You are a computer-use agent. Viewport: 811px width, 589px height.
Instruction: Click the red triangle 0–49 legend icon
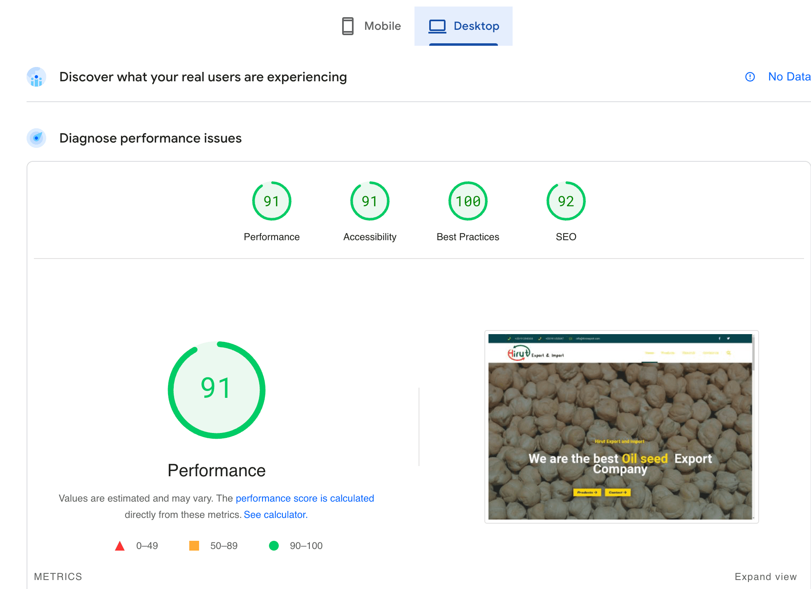coord(120,546)
